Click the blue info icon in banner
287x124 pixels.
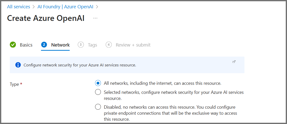click(18, 65)
